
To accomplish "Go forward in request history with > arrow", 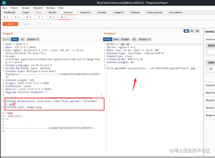I will tap(47, 24).
